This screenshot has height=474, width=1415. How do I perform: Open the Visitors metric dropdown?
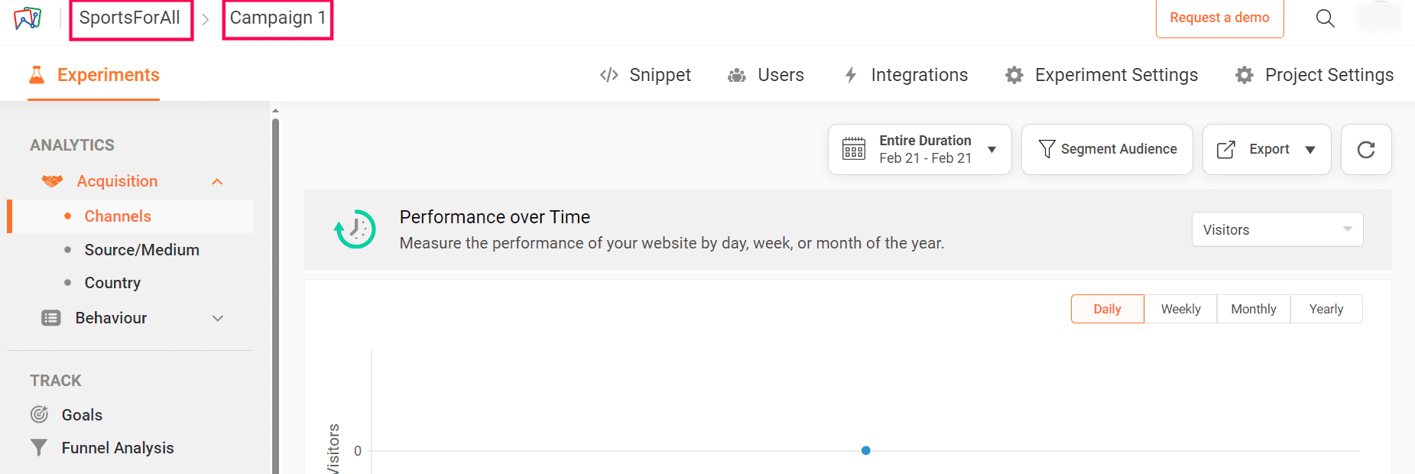pos(1277,229)
